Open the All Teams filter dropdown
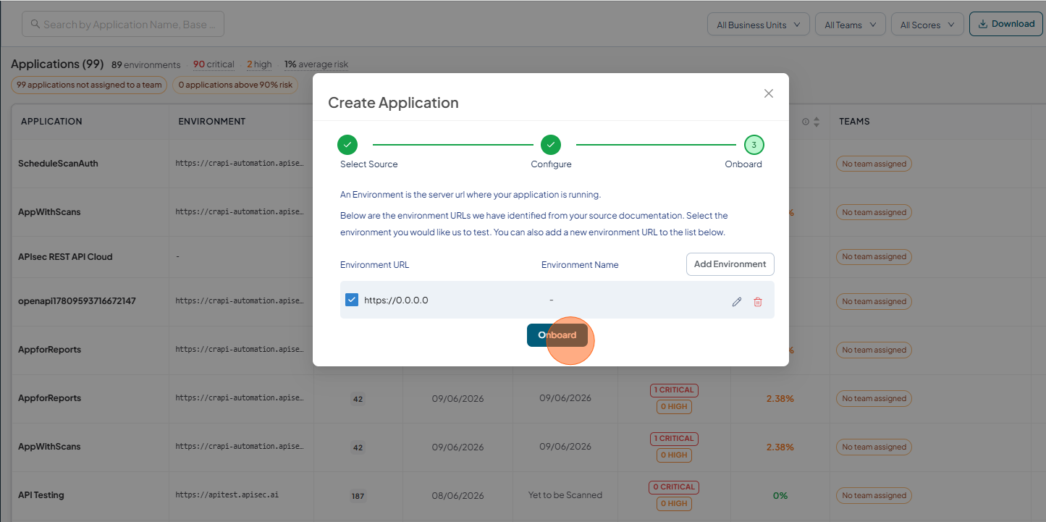 pyautogui.click(x=851, y=25)
